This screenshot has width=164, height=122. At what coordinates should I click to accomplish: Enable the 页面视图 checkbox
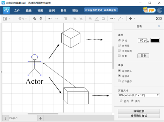pyautogui.click(x=119, y=51)
